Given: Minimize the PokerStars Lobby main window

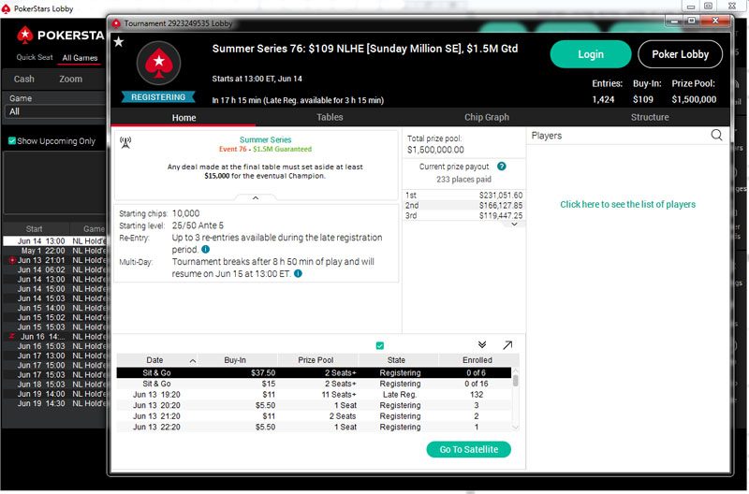Looking at the screenshot, I should pyautogui.click(x=691, y=7).
